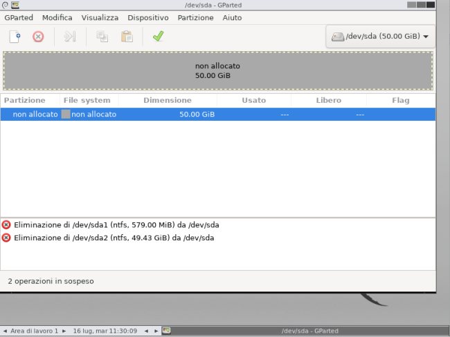Click the Area di lavoro 1 label

coord(34,331)
